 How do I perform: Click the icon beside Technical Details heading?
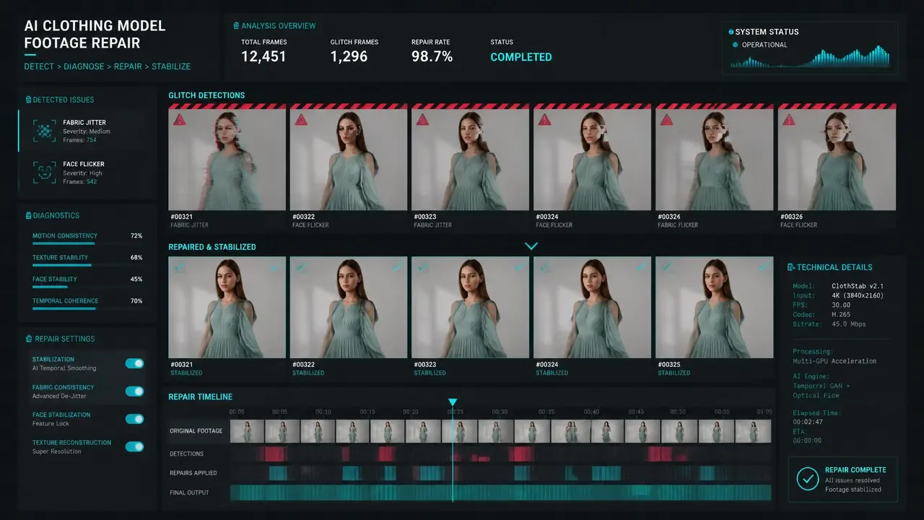point(791,267)
